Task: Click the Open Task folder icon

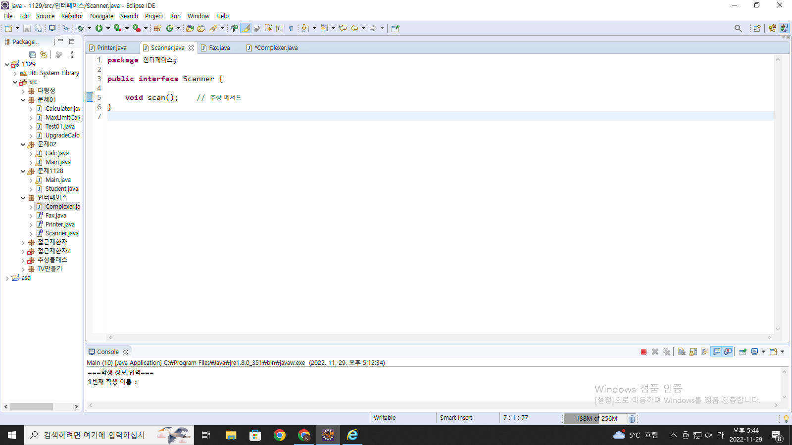Action: pyautogui.click(x=201, y=28)
